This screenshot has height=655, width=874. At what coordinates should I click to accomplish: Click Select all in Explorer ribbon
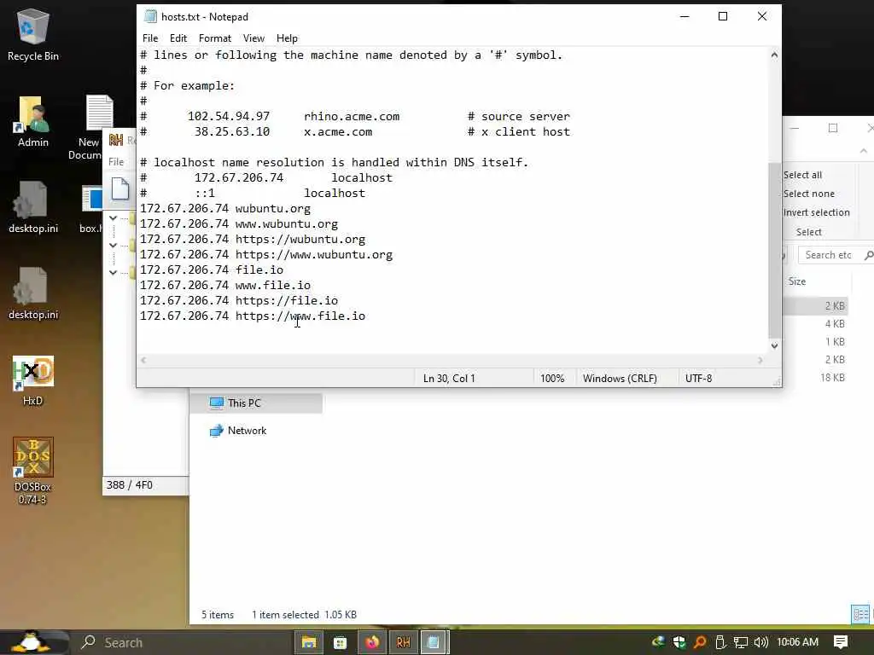(x=802, y=175)
